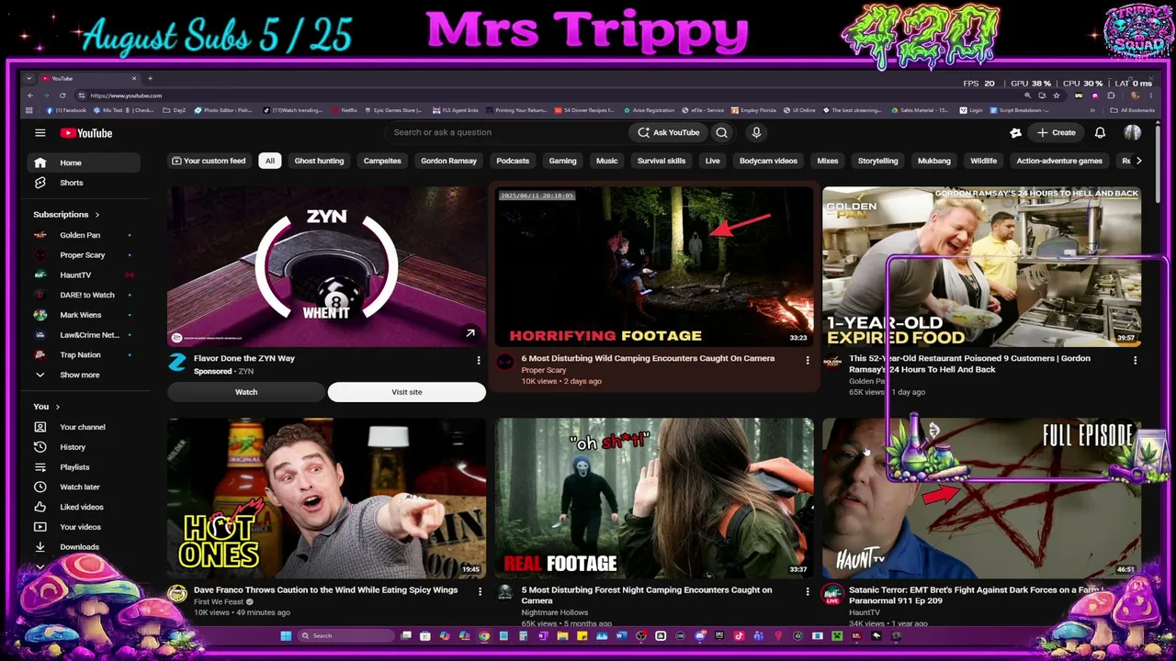Go to YouTube home via the logo

click(x=86, y=133)
